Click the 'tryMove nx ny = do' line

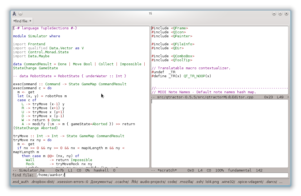(x=32, y=140)
